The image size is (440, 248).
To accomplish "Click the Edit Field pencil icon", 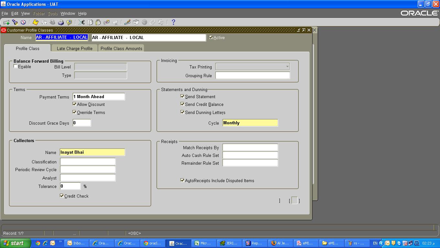I will pos(127,22).
